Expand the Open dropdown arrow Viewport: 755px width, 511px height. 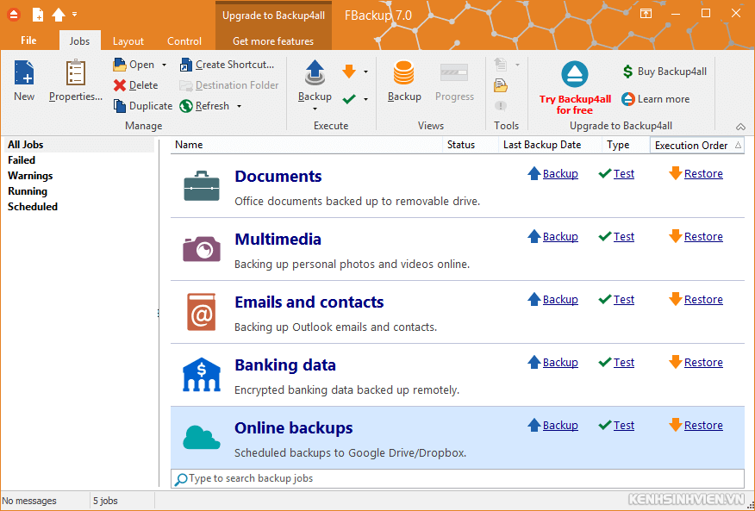tap(165, 65)
